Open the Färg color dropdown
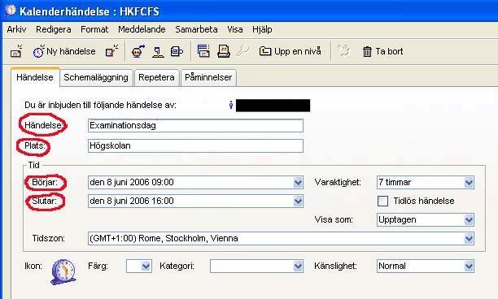The image size is (498, 299). [x=146, y=266]
